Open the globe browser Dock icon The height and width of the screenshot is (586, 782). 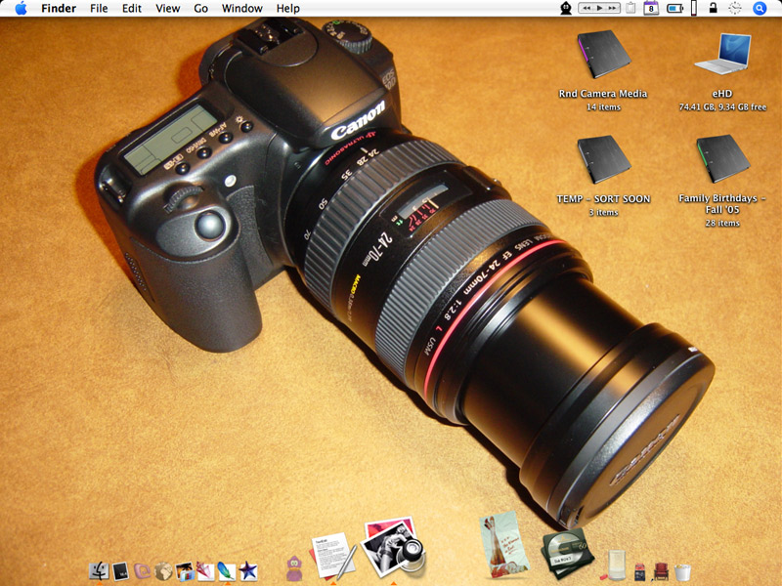(x=163, y=571)
